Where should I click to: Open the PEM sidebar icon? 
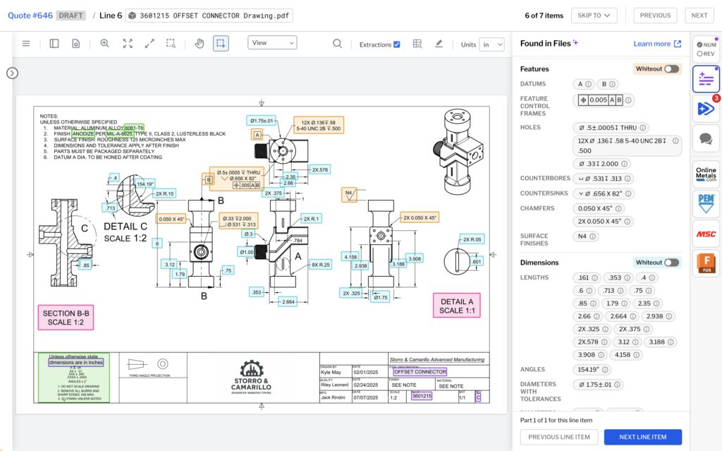(x=706, y=204)
